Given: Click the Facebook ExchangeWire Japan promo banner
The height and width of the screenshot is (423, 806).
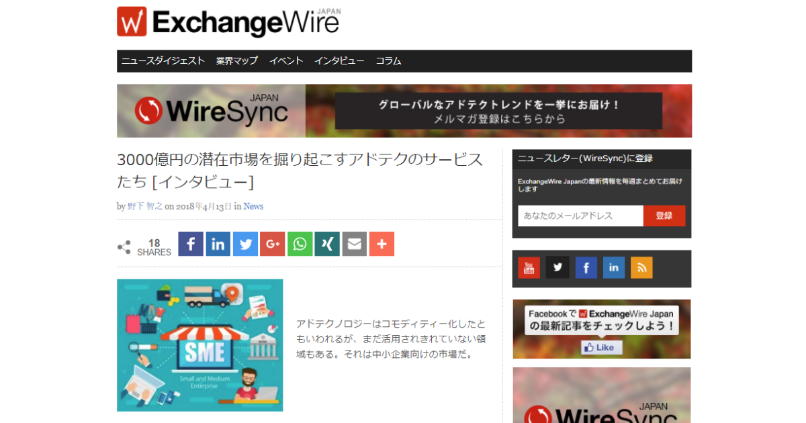Looking at the screenshot, I should 602,329.
